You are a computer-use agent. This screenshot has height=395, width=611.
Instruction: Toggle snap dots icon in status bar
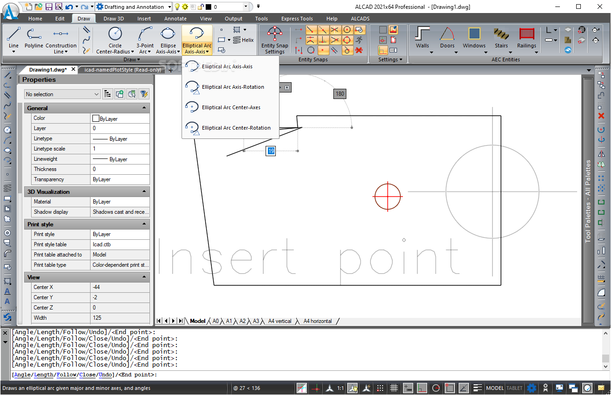(x=380, y=388)
